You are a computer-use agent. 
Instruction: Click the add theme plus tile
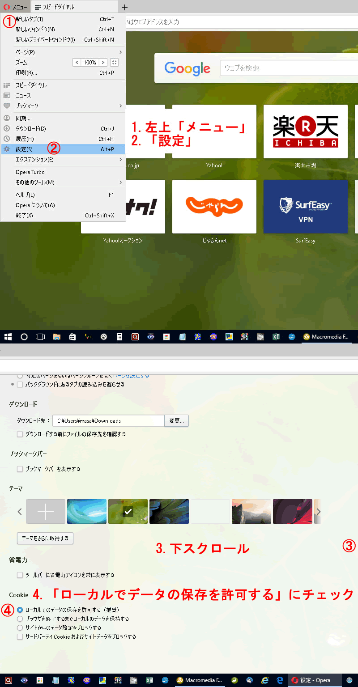coord(46,511)
